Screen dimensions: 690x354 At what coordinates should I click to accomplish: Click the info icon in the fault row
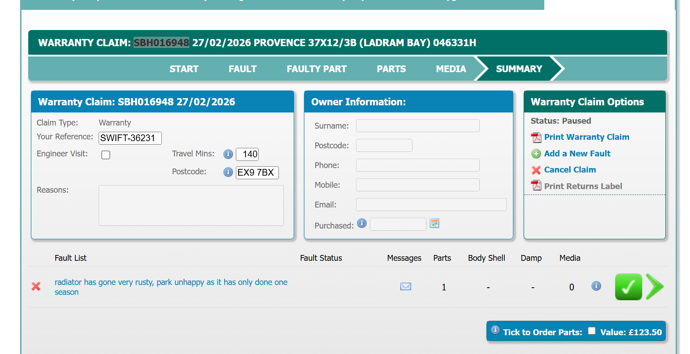[x=596, y=286]
